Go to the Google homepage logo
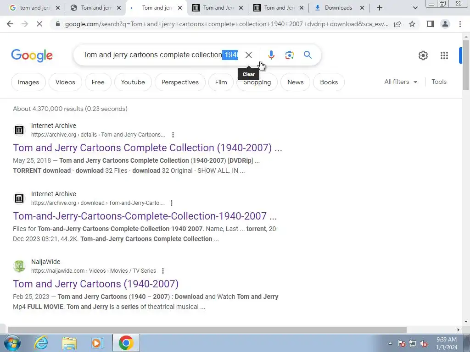470x352 pixels. pos(32,55)
